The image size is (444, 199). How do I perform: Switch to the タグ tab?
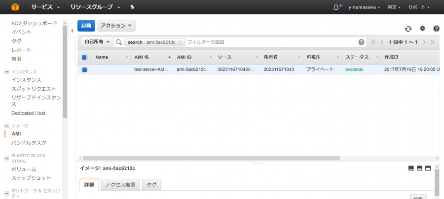(x=151, y=185)
